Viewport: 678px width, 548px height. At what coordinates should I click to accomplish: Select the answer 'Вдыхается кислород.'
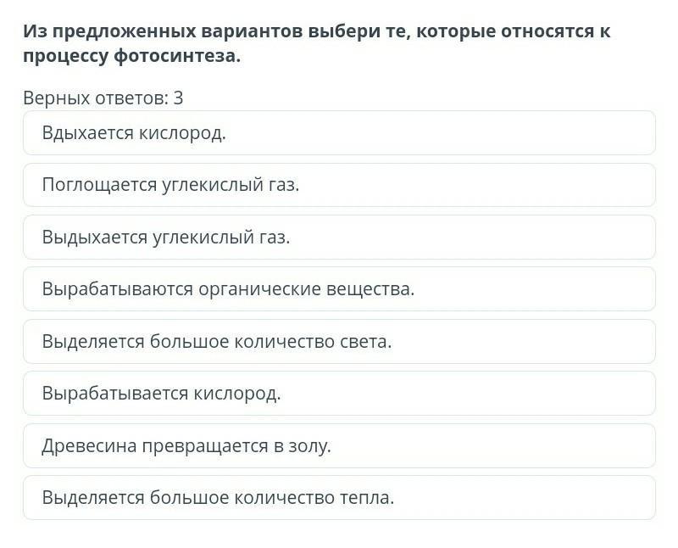pos(339,133)
